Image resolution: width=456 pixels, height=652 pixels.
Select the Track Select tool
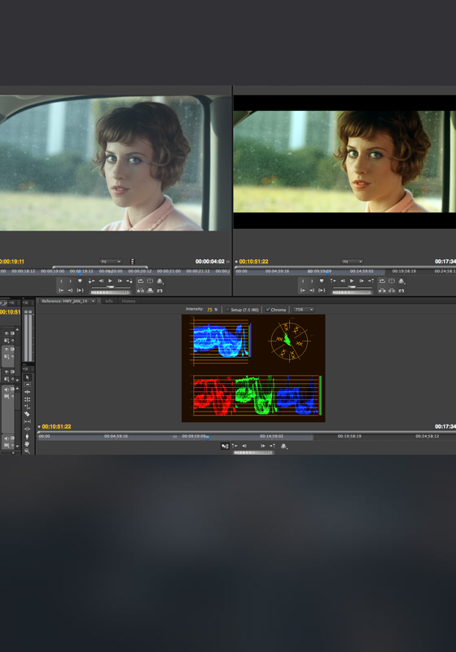28,385
